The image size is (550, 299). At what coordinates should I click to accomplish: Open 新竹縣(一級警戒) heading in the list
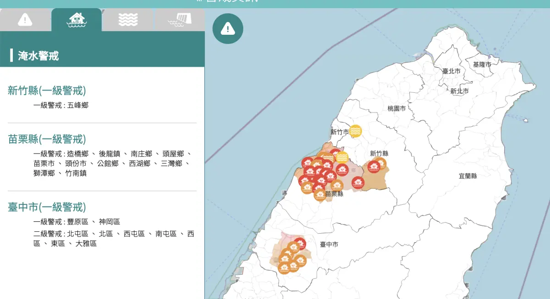(47, 91)
